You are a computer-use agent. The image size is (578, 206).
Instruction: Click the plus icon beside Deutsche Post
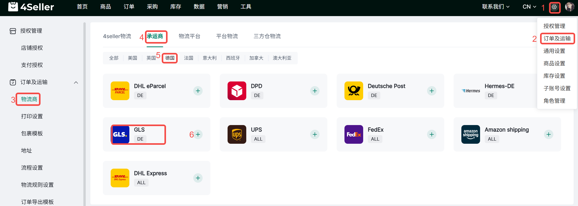432,91
